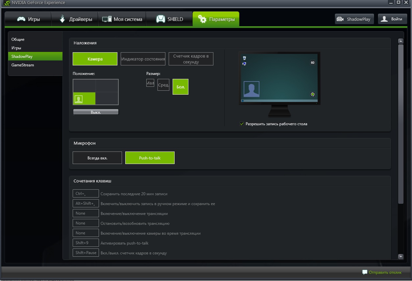Image resolution: width=412 pixels, height=281 pixels.
Task: Click the feedback speech bubble icon
Action: (365, 272)
